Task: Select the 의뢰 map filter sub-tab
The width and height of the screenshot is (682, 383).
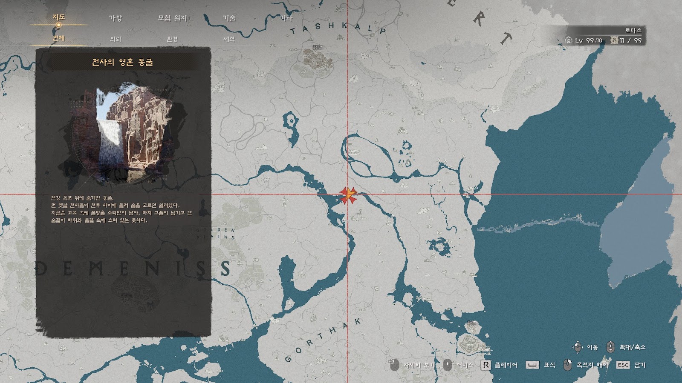Action: click(116, 39)
